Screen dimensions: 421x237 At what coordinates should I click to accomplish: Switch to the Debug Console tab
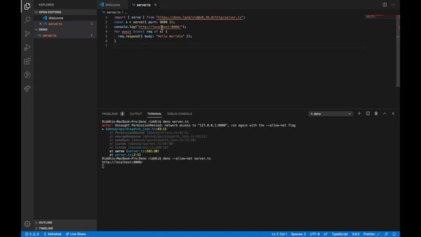[180, 114]
